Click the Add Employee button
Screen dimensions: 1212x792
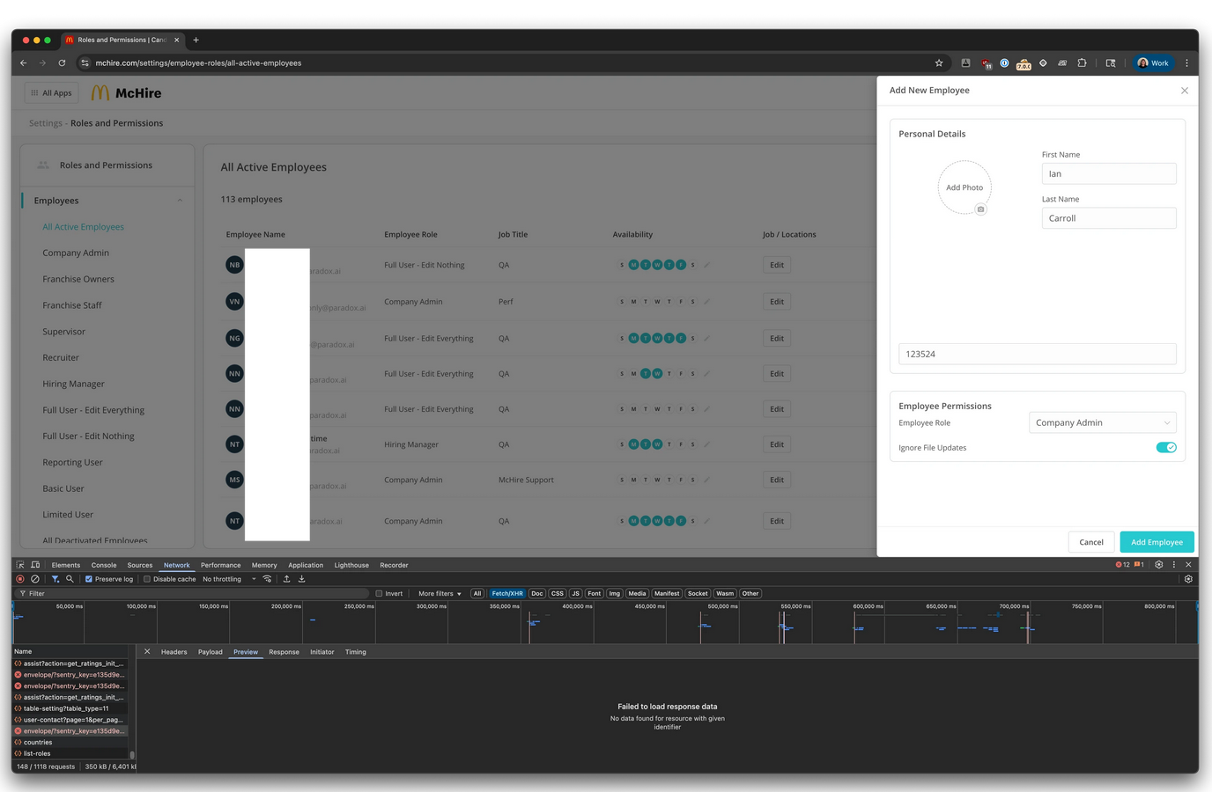(x=1156, y=542)
